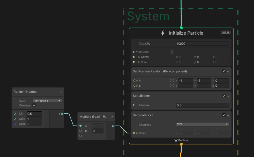Click the Multiply node output port
This screenshot has height=157, width=254.
coord(113,126)
